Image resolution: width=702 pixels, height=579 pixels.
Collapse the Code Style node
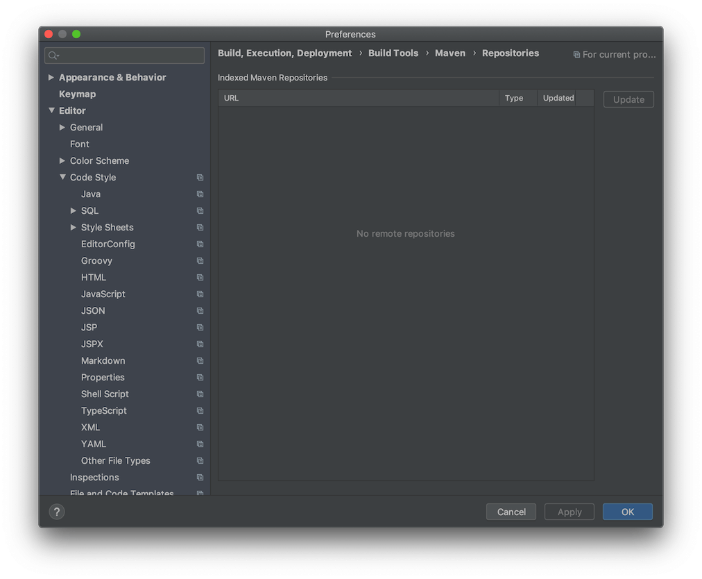click(62, 177)
